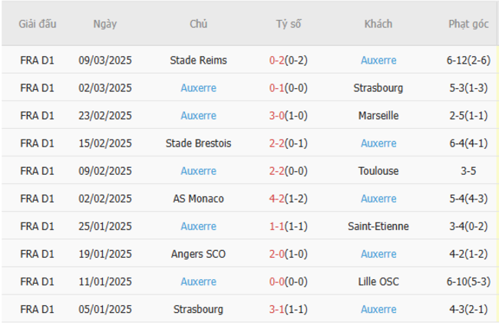Screen dimensions: 499x326
Task: Open Marseille team link
Action: pyautogui.click(x=378, y=116)
